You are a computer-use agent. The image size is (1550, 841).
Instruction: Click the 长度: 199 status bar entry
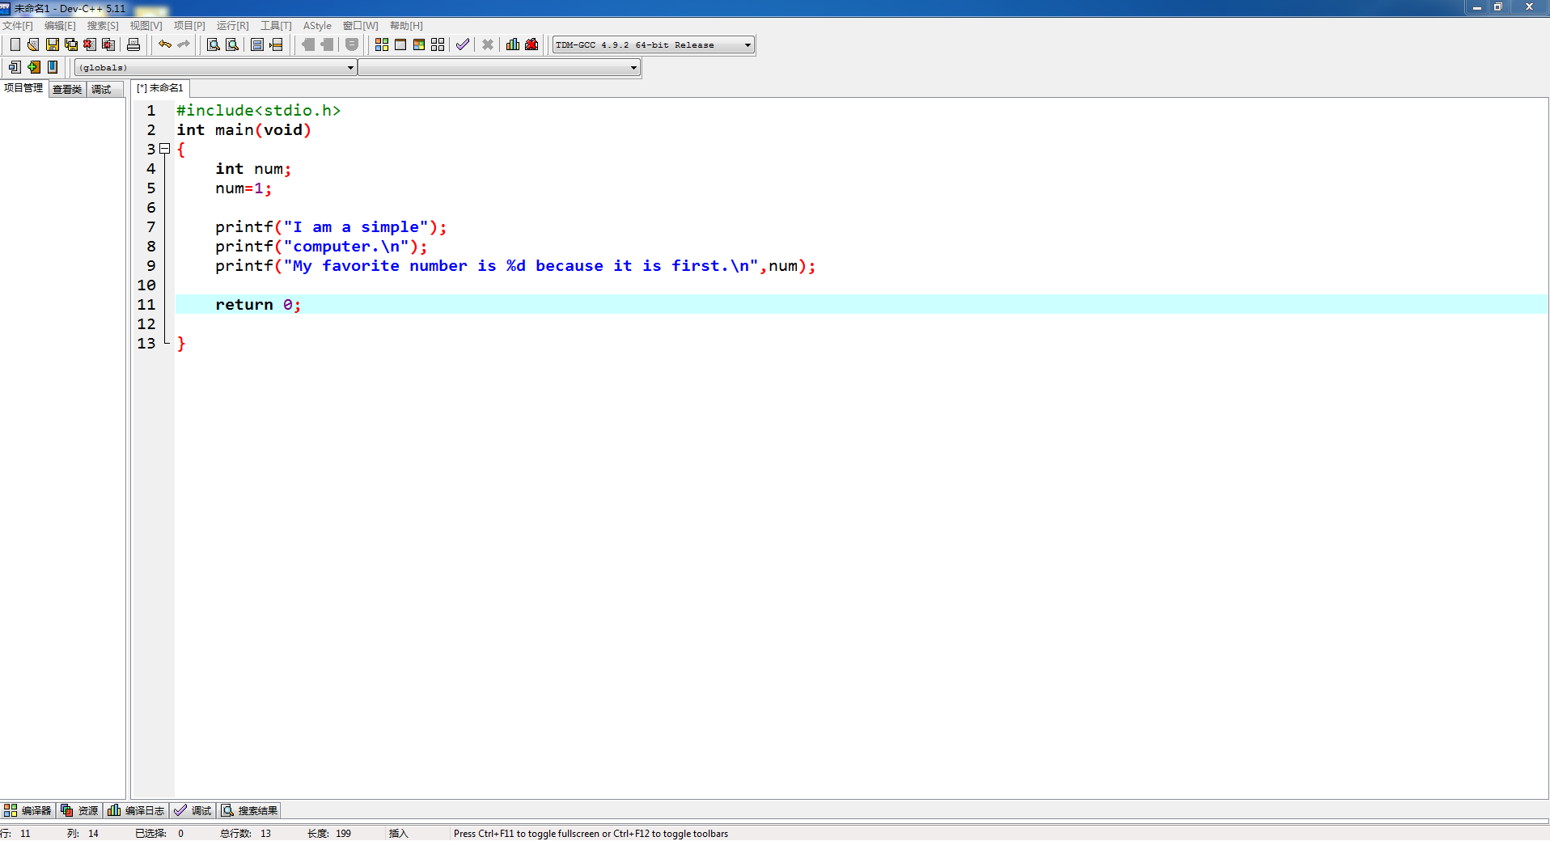(329, 834)
